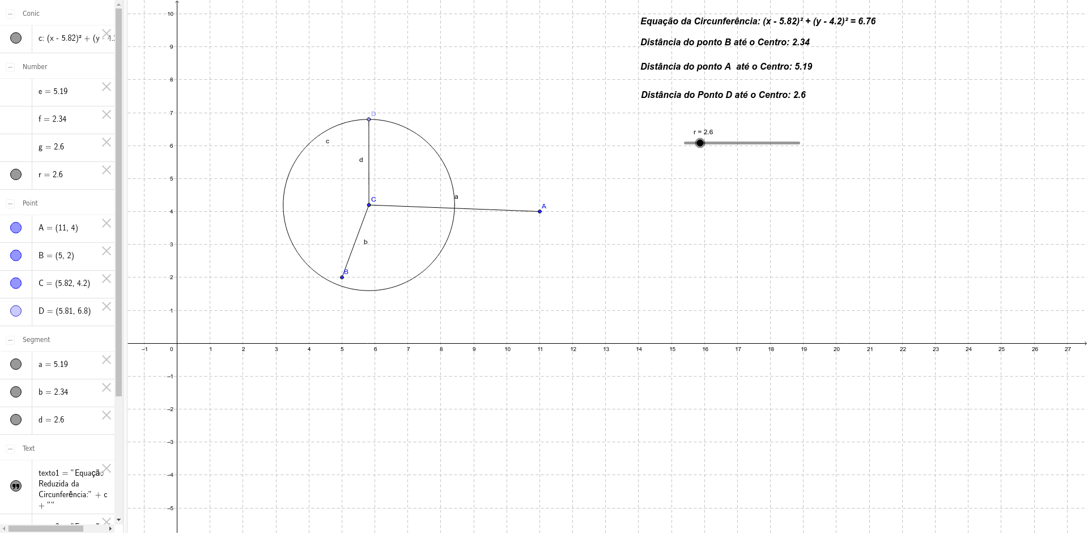The height and width of the screenshot is (534, 1088).
Task: Select point A in the graph
Action: pyautogui.click(x=539, y=211)
